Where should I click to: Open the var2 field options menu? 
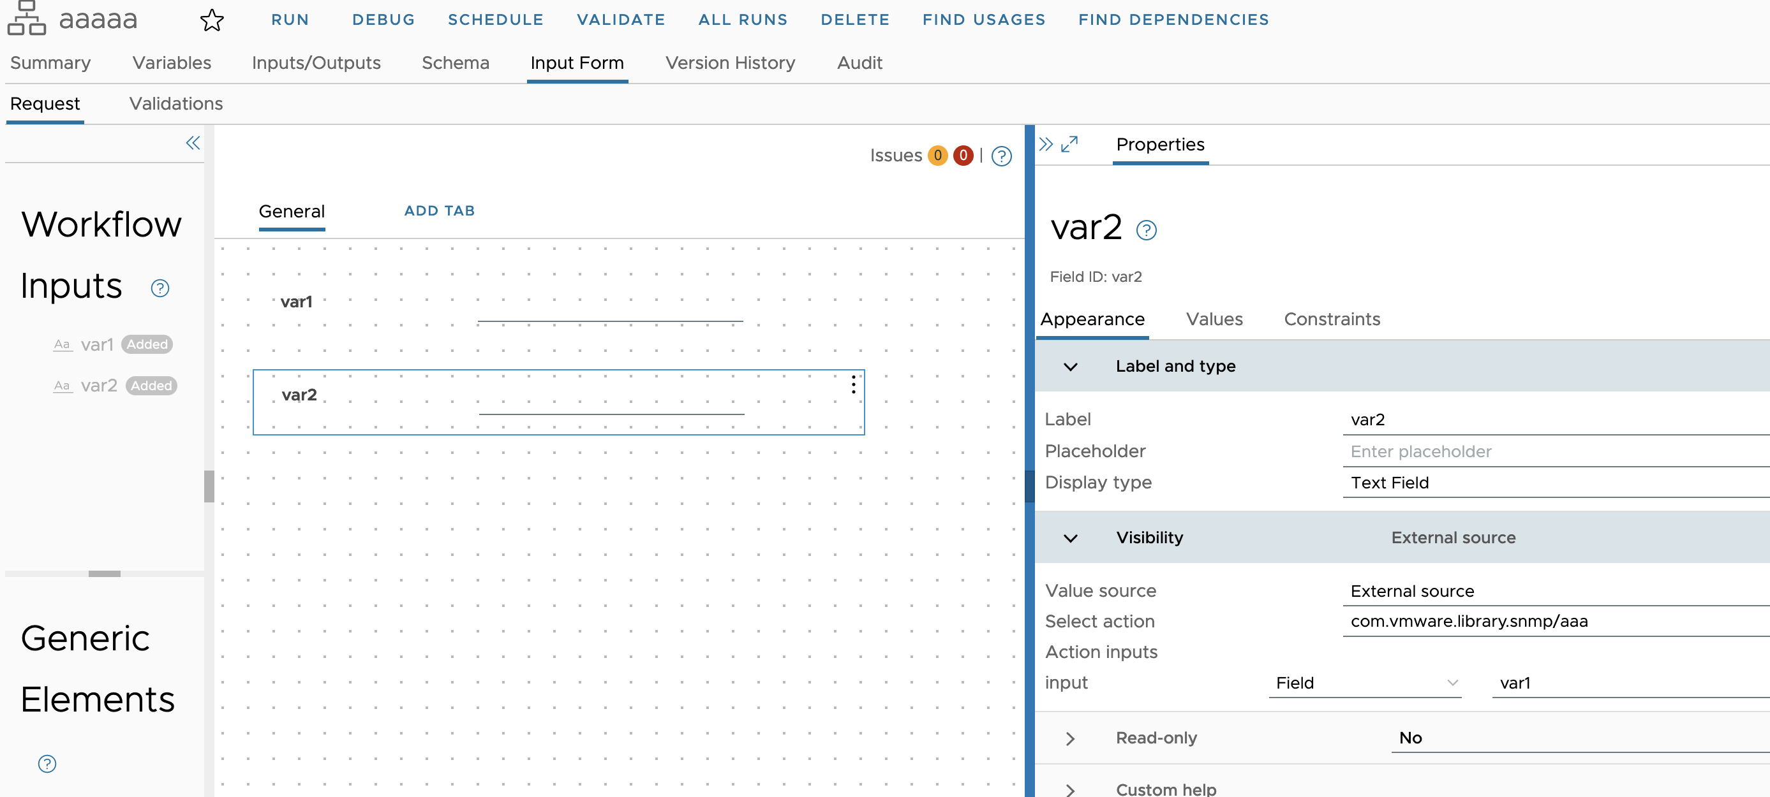click(852, 386)
